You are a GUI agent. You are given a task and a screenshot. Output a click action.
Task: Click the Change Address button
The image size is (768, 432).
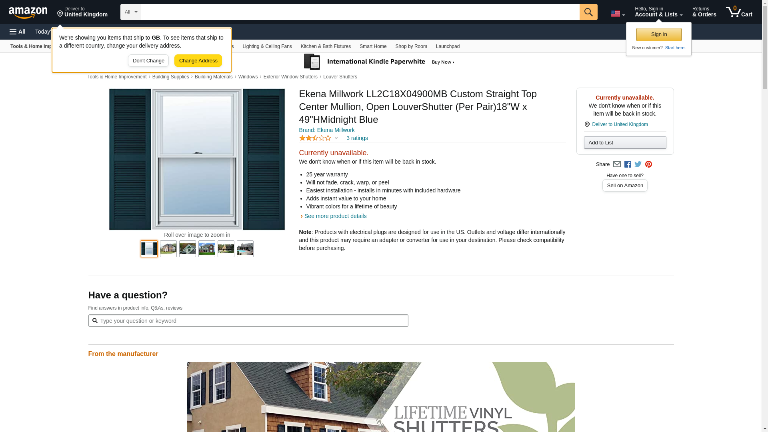tap(198, 61)
